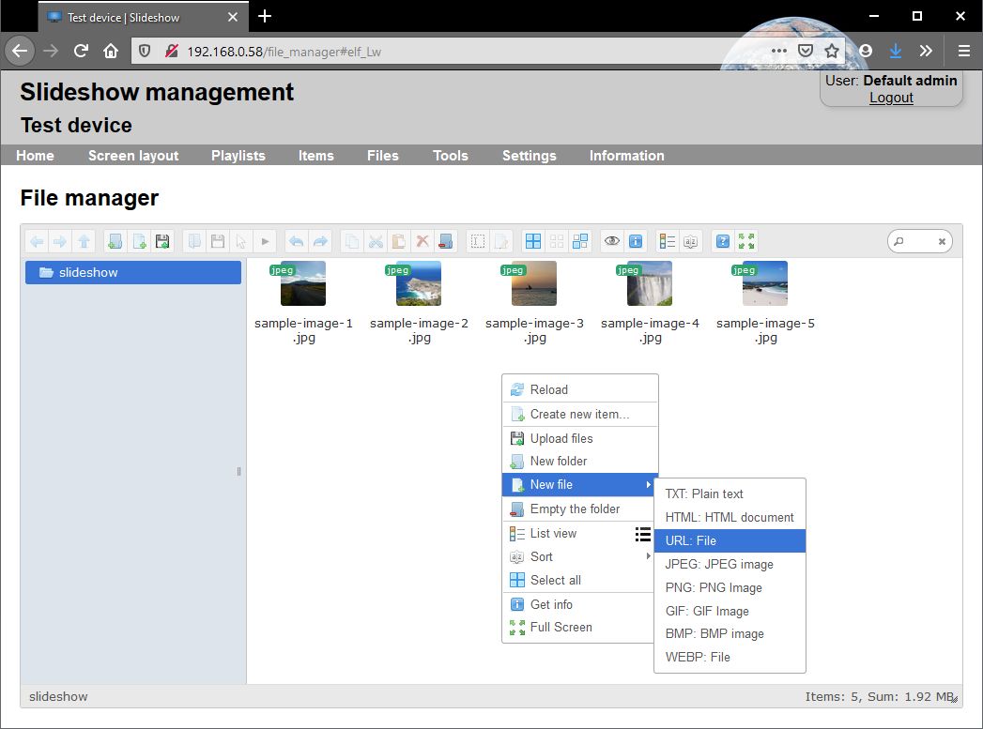Toggle list view from the toolbar icon
Image resolution: width=983 pixels, height=729 pixels.
pos(667,241)
